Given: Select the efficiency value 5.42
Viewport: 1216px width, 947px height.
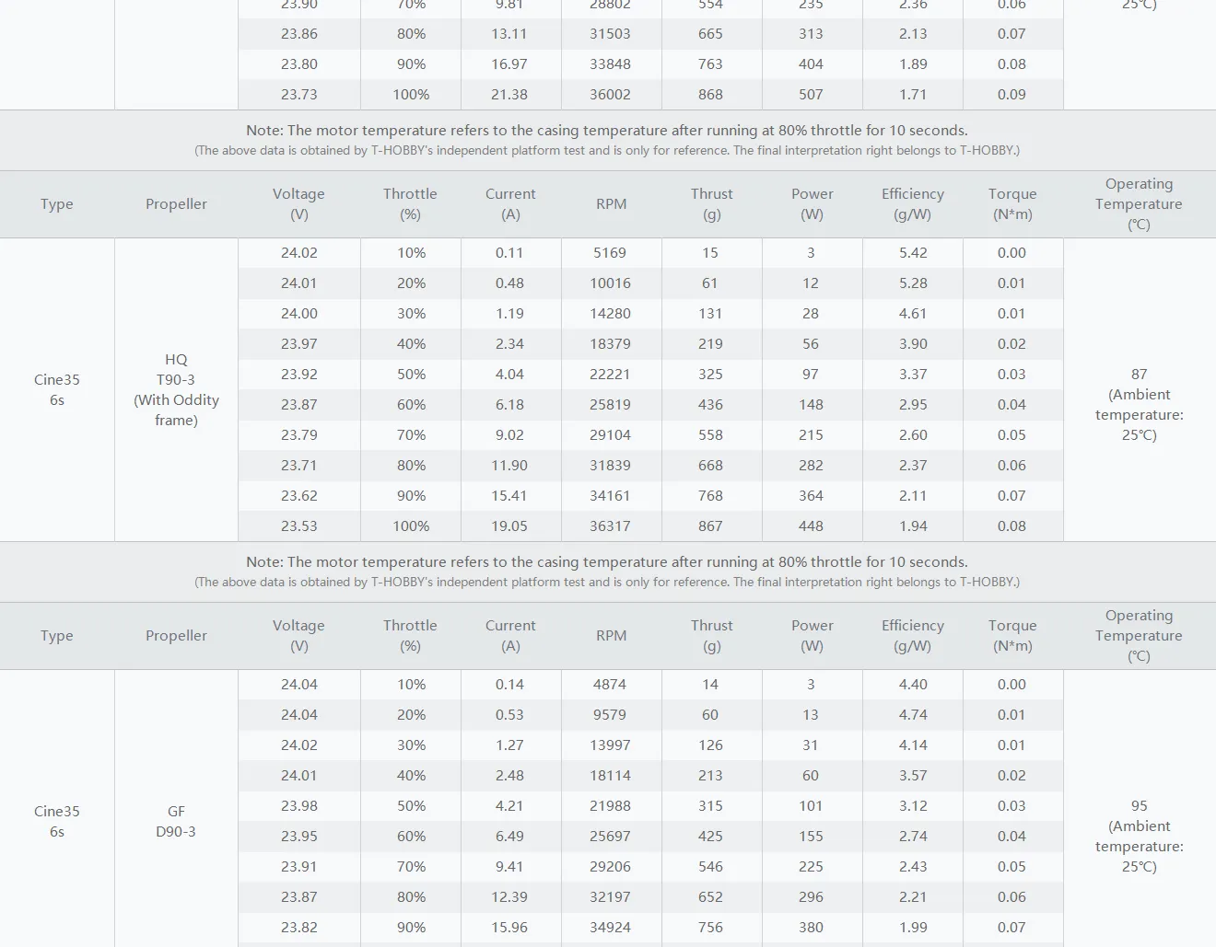Looking at the screenshot, I should point(912,253).
